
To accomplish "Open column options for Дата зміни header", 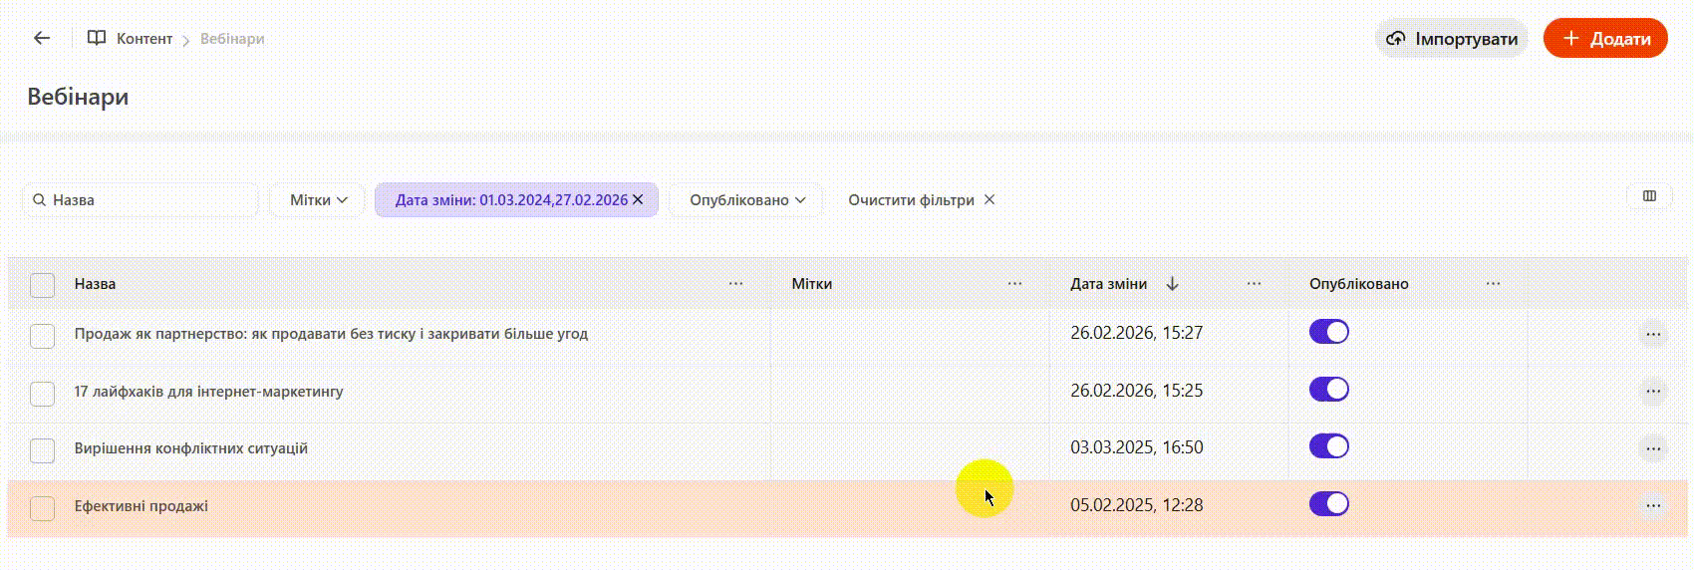I will 1254,284.
